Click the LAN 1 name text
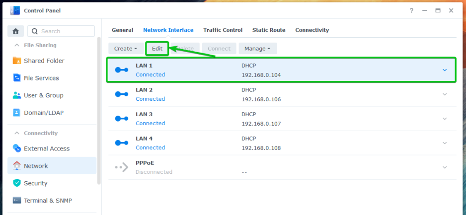The width and height of the screenshot is (466, 215). tap(144, 66)
